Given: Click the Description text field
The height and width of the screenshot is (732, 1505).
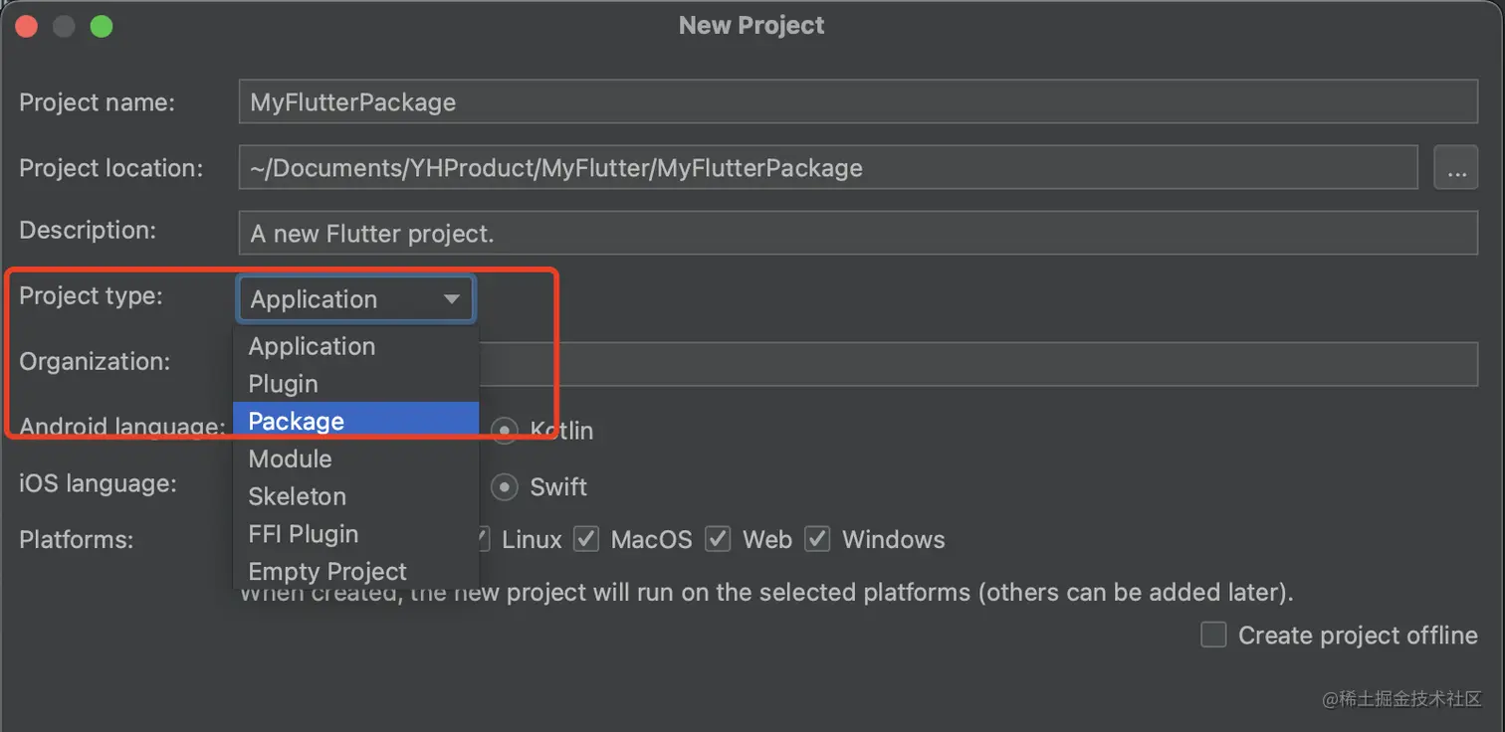Looking at the screenshot, I should point(856,234).
